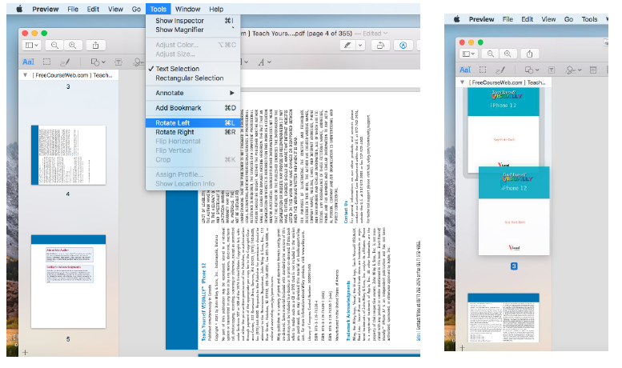
Task: Select Add Bookmark menu item
Action: coord(179,107)
